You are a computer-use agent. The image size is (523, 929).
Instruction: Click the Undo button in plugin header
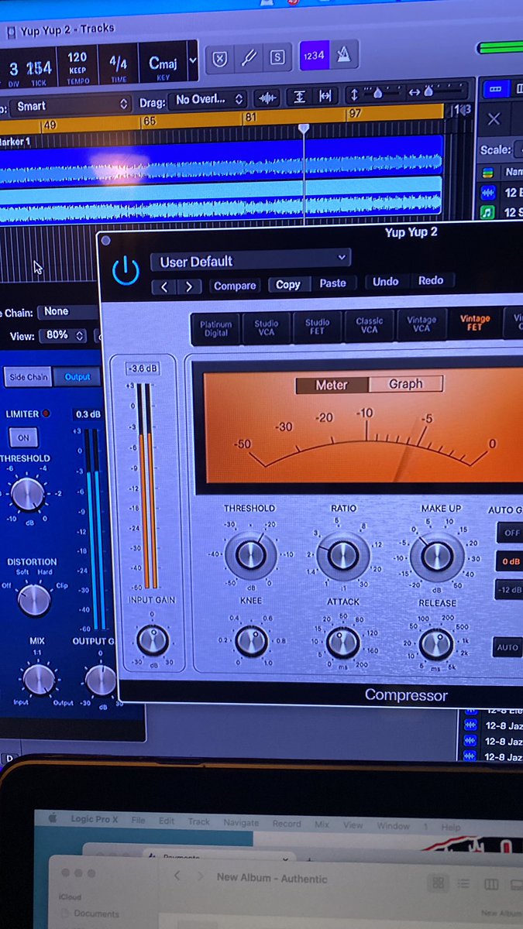click(385, 282)
